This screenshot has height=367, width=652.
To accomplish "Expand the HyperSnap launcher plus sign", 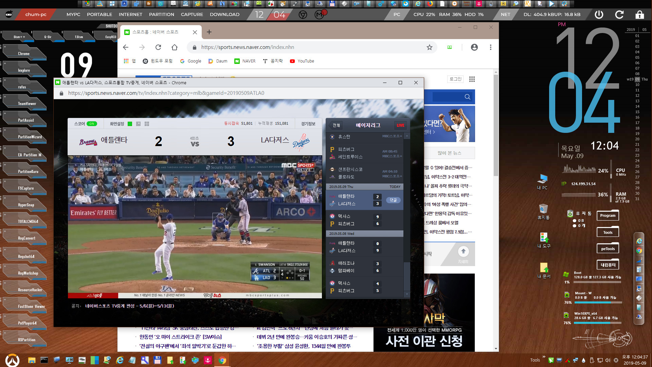I will (x=5, y=198).
